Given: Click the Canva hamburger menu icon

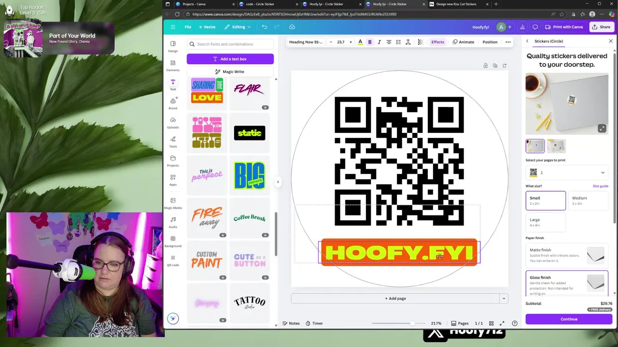Looking at the screenshot, I should click(172, 27).
